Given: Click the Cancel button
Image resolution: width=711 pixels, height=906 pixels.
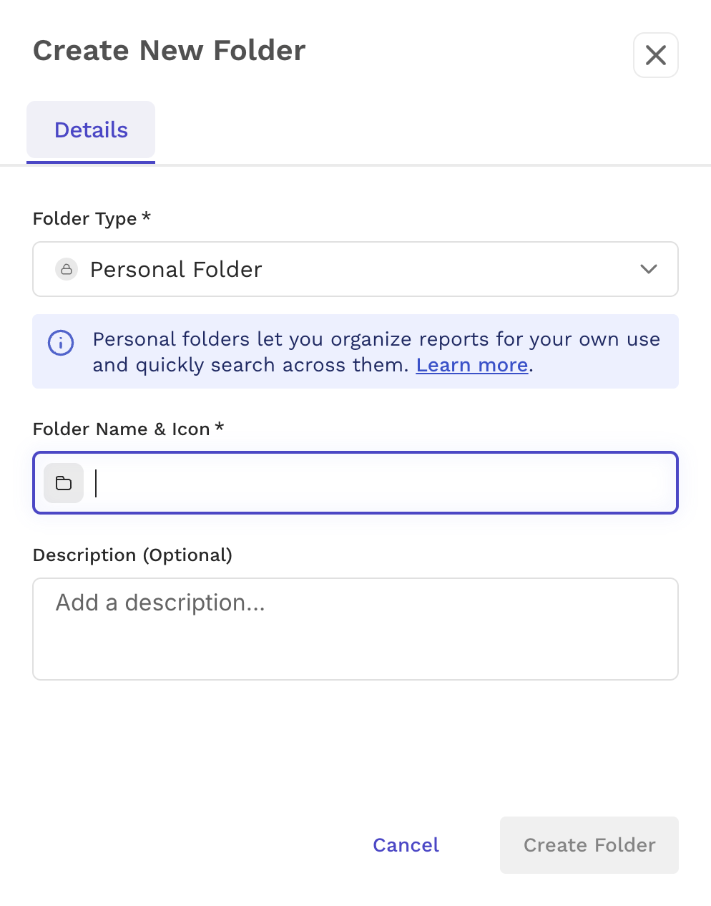Looking at the screenshot, I should (x=406, y=845).
